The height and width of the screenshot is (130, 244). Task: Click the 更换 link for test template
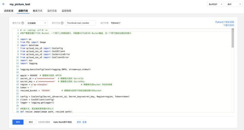[x=79, y=122]
